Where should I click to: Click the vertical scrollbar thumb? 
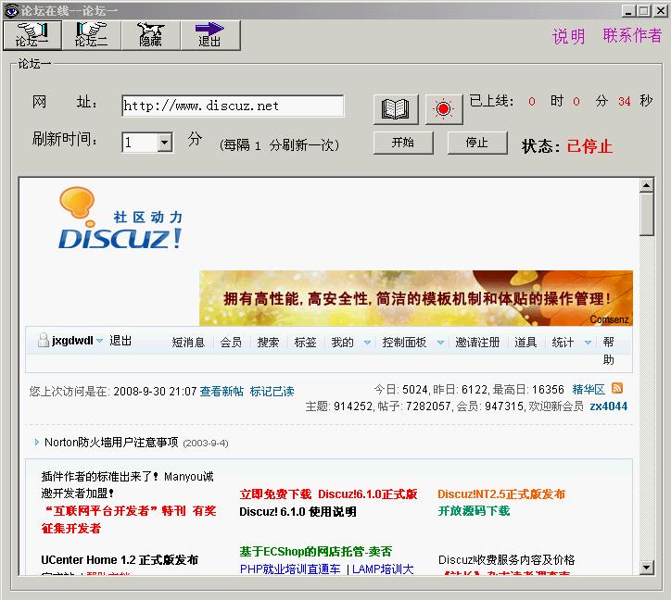(646, 214)
